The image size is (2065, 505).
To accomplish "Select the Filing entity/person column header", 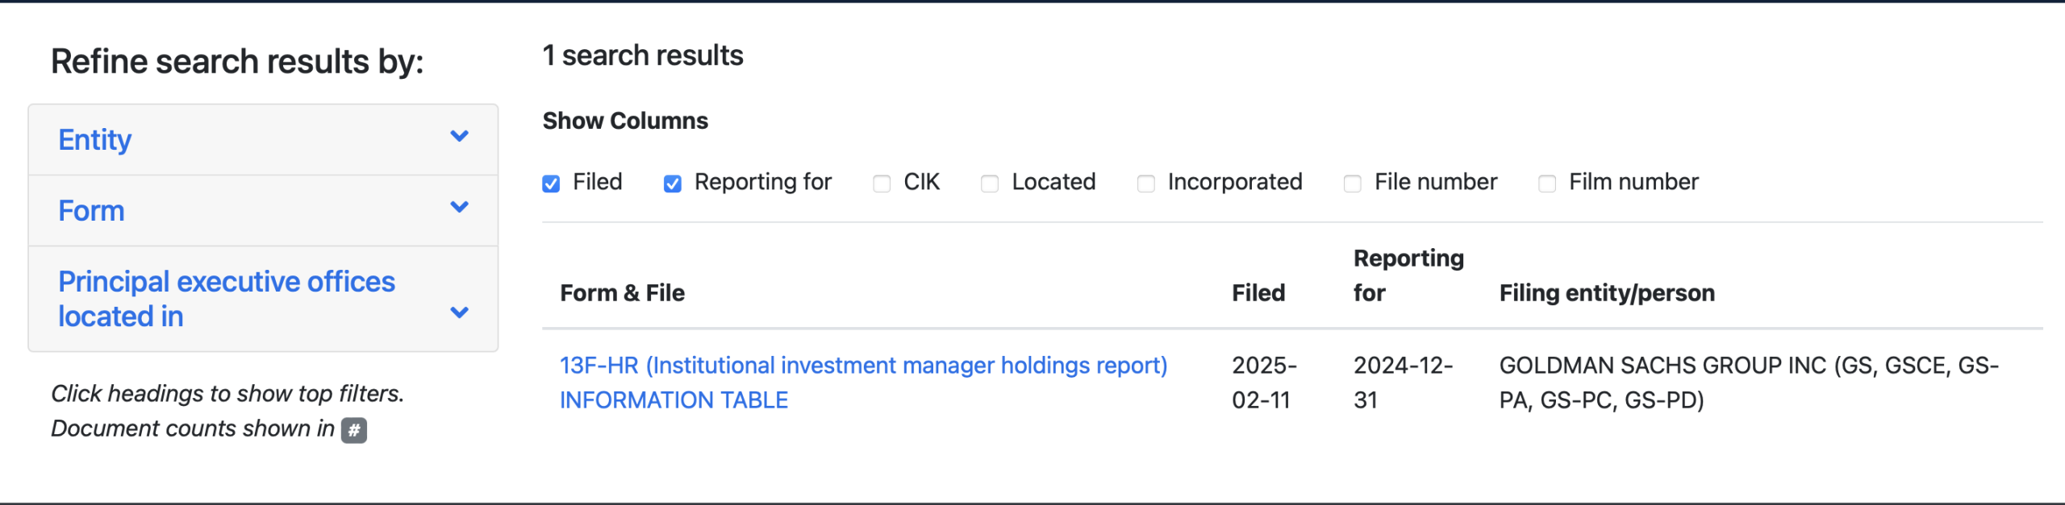I will click(x=1607, y=292).
